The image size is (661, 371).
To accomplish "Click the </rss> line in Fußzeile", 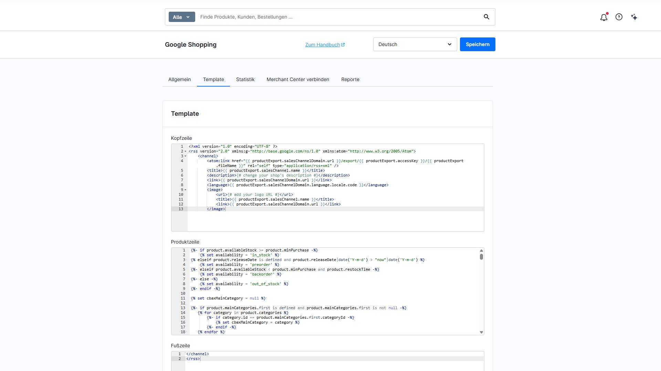I will point(193,359).
